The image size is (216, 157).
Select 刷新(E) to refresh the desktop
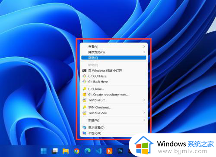(x=114, y=58)
